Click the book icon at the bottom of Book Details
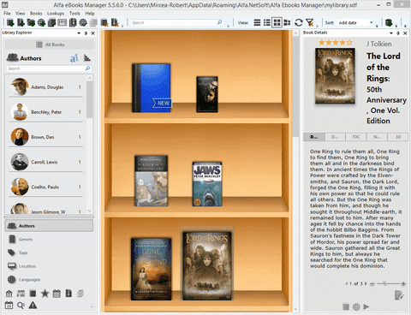 346,306
